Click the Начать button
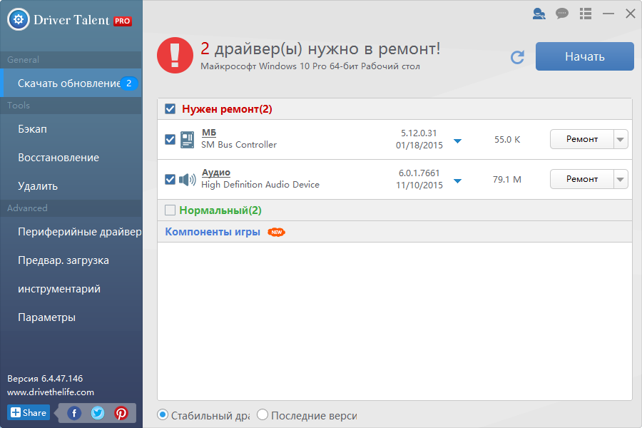The image size is (642, 428). (584, 56)
